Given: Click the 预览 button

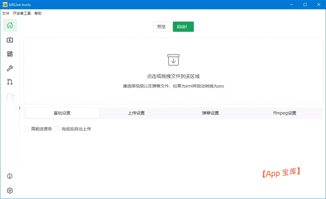Looking at the screenshot, I should tap(161, 27).
